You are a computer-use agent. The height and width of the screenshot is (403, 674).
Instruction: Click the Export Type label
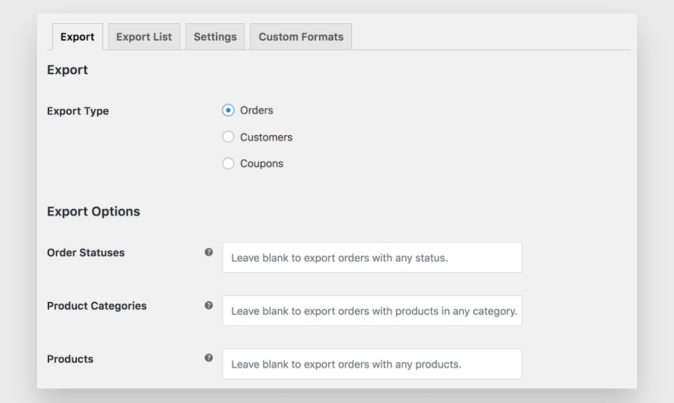pyautogui.click(x=78, y=111)
